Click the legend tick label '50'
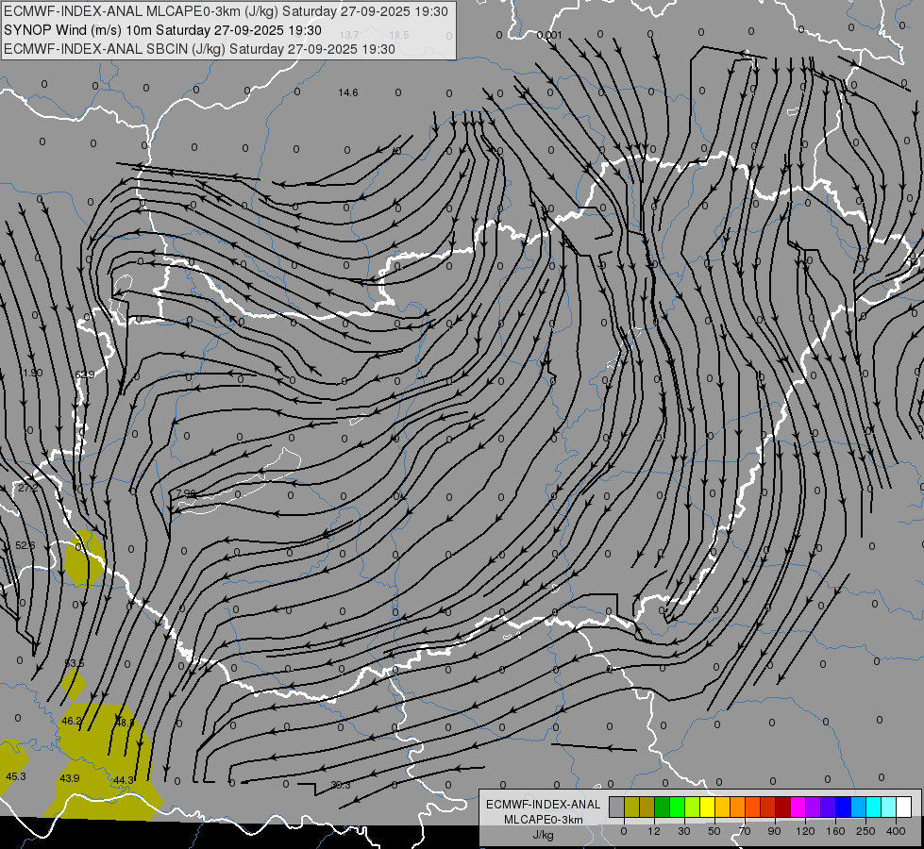The image size is (924, 849). pyautogui.click(x=714, y=831)
